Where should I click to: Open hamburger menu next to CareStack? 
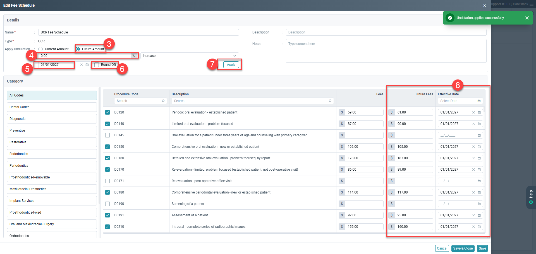[532, 4]
